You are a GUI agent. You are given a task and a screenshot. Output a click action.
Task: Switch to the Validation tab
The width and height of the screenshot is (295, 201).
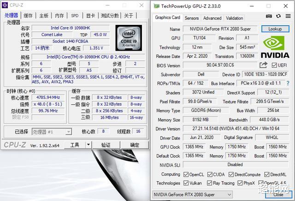coord(235,18)
